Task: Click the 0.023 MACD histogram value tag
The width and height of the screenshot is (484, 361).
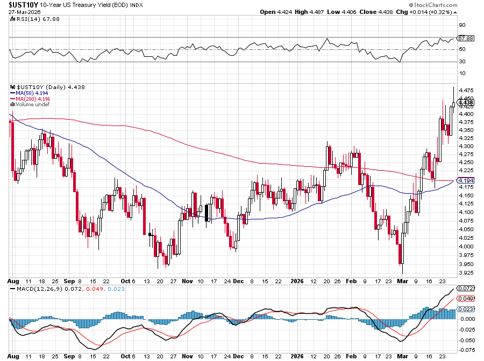Action: pos(465,310)
